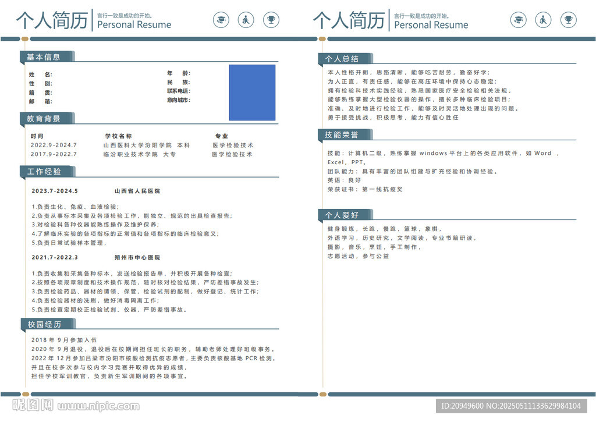Click the line 本人性格开朗，思路清晰

tap(409, 72)
